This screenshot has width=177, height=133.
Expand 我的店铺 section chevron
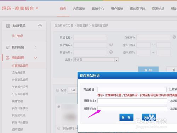(x=35, y=48)
